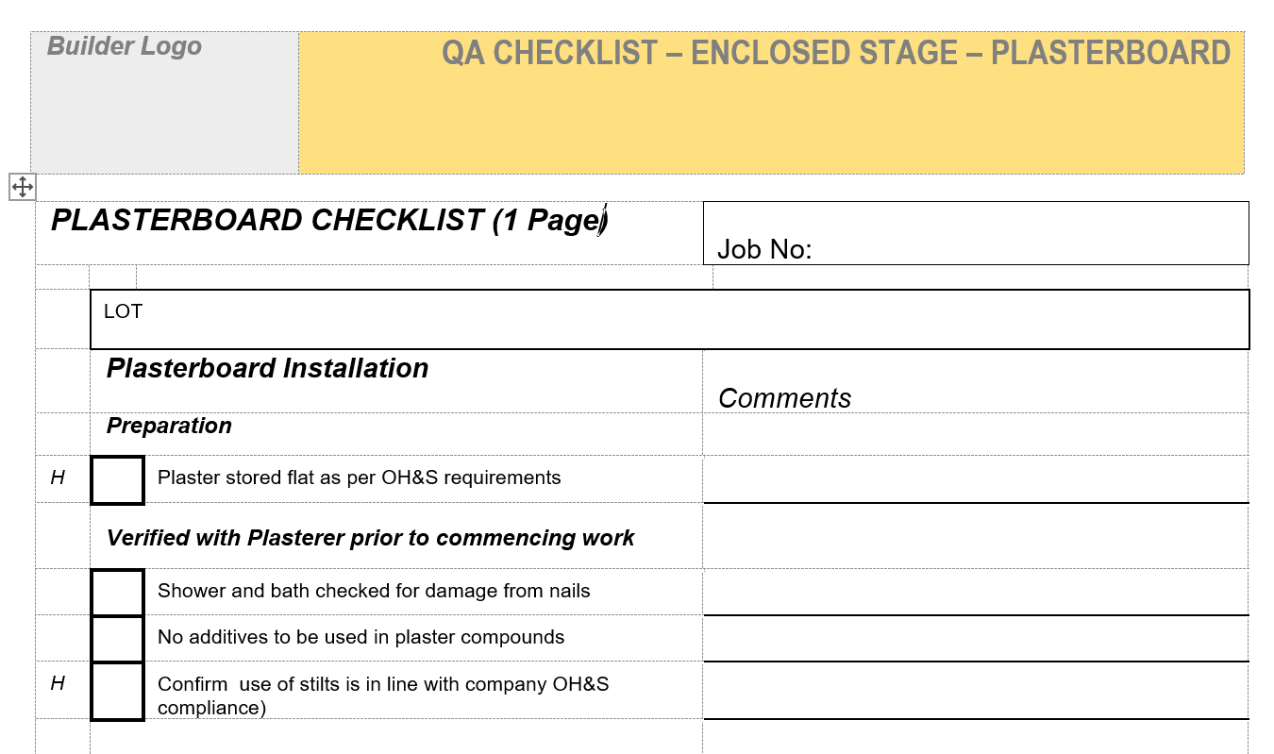
Task: Place cursor in 'PLASTERBOARD CHECKLIST (1 Page)' heading
Action: [x=328, y=221]
